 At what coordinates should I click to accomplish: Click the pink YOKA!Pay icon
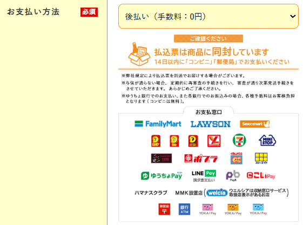[x=207, y=209]
